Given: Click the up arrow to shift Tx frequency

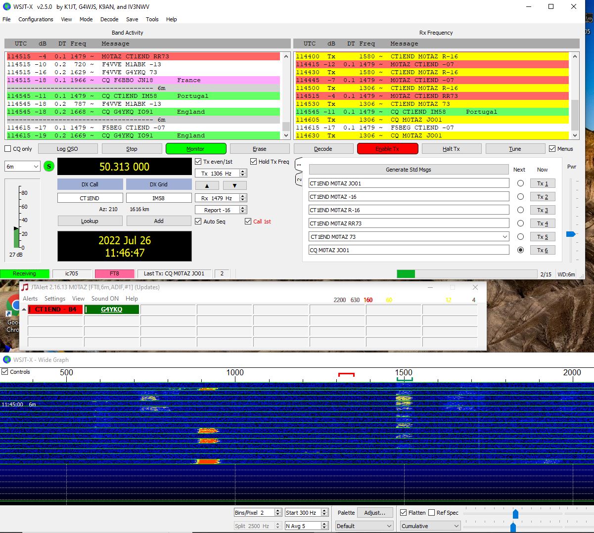Looking at the screenshot, I should (x=207, y=185).
